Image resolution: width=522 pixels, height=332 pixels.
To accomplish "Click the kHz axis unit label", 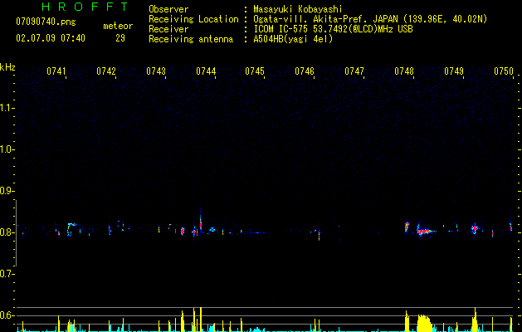I will 7,67.
